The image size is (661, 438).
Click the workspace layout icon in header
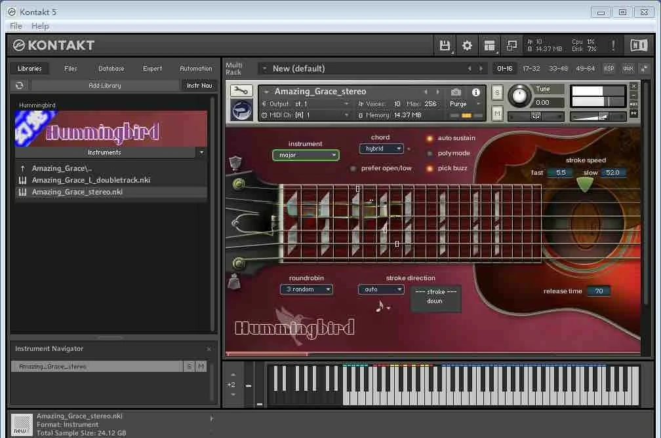[489, 45]
